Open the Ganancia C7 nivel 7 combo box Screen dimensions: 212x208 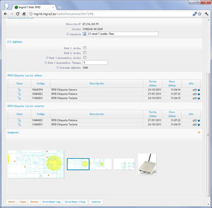coord(123,34)
